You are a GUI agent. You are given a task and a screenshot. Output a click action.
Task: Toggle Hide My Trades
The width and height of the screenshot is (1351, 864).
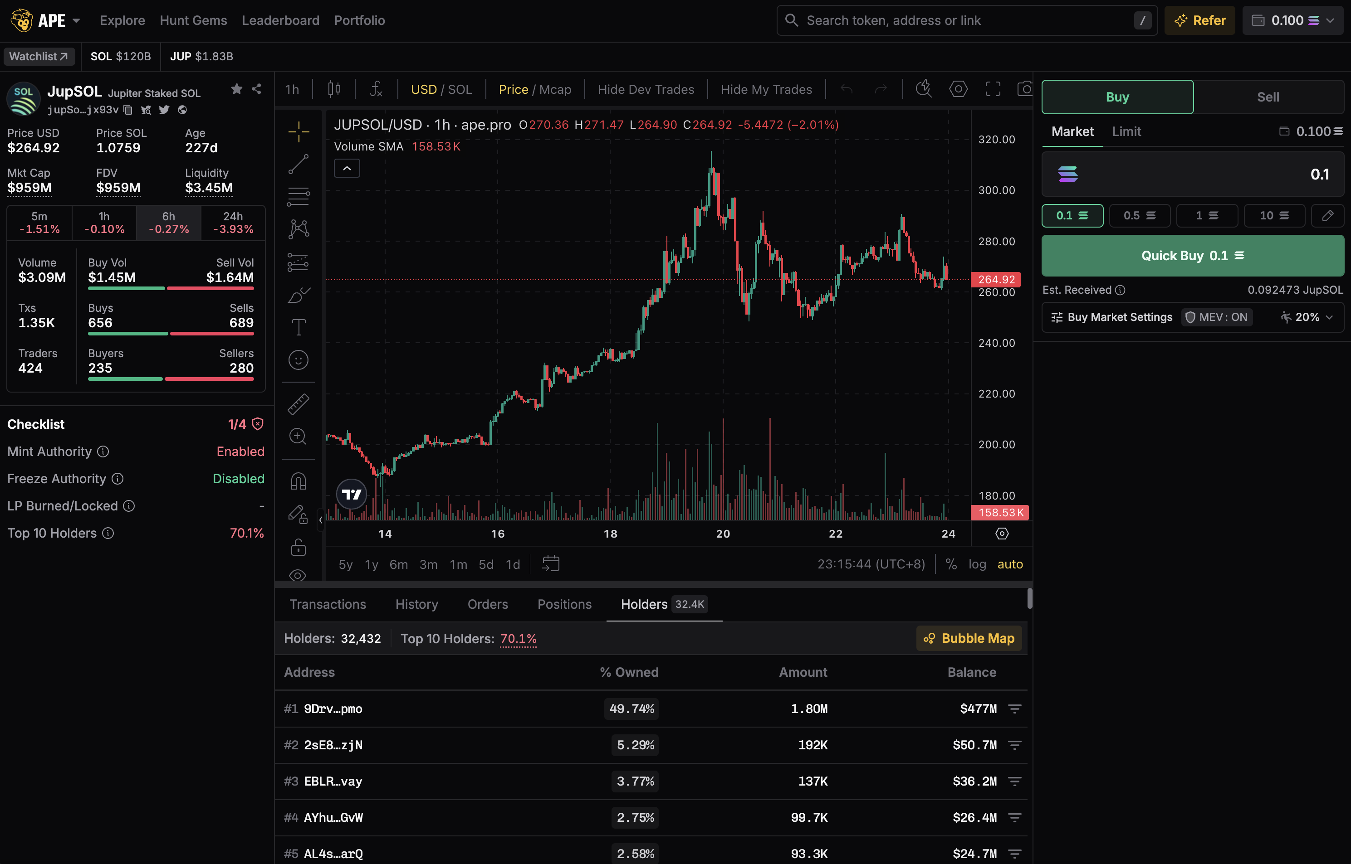pyautogui.click(x=766, y=89)
